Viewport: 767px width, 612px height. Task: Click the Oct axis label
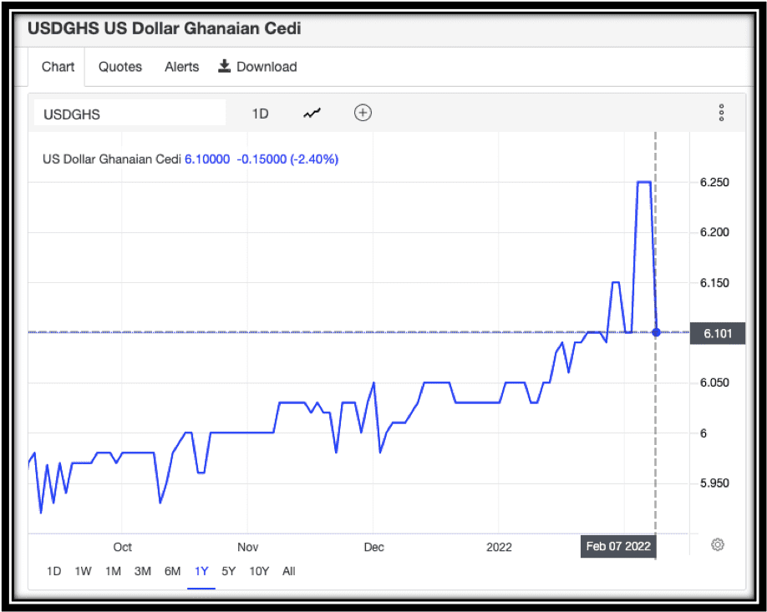coord(122,547)
